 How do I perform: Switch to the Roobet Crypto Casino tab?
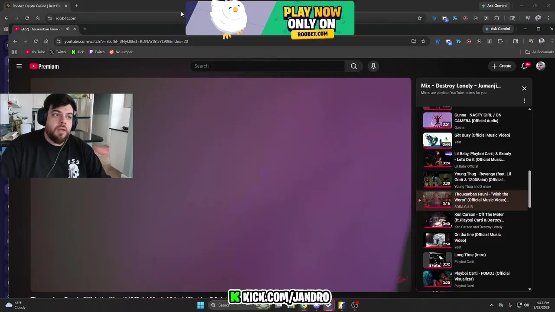(36, 6)
